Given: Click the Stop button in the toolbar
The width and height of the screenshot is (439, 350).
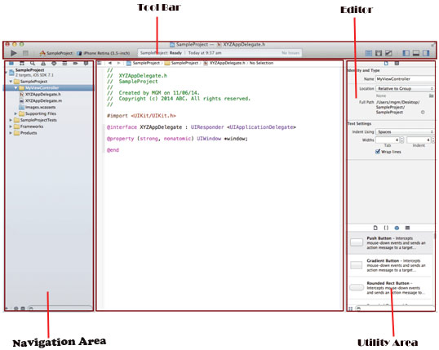Looking at the screenshot, I should (x=25, y=53).
